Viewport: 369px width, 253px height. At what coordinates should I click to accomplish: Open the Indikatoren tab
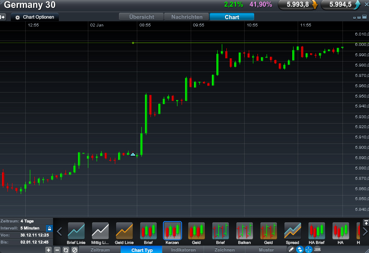[183, 250]
